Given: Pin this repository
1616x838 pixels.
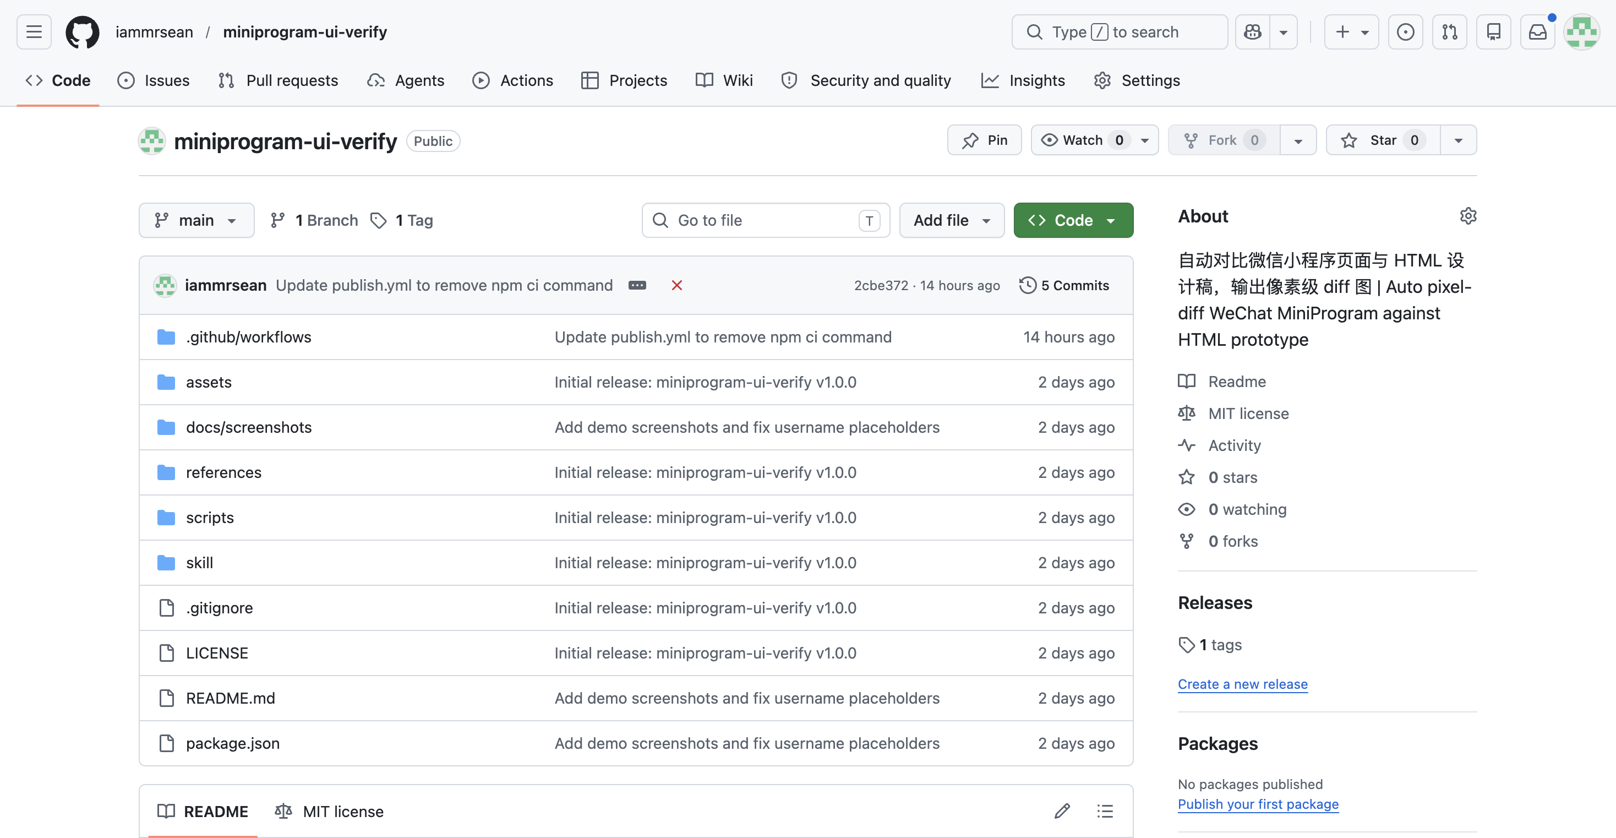Looking at the screenshot, I should click(x=984, y=140).
